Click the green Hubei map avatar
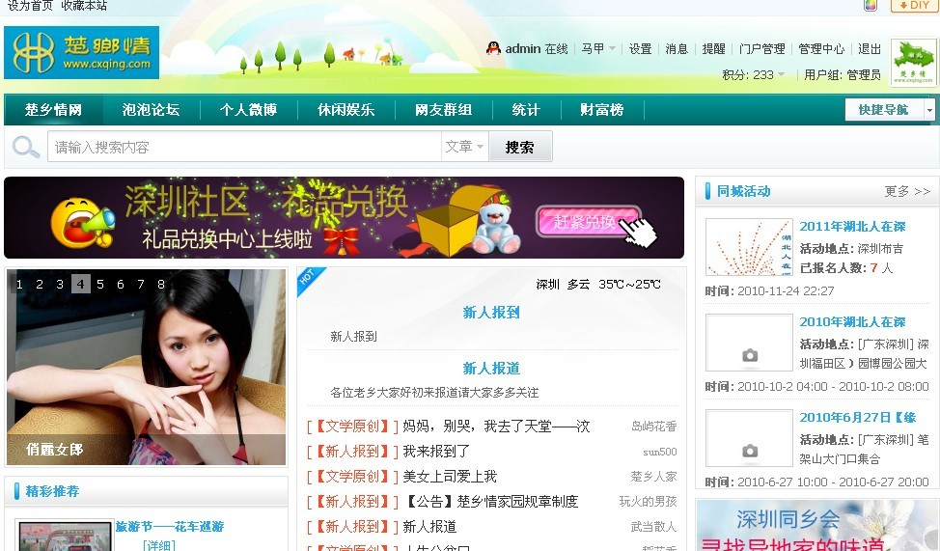This screenshot has height=551, width=940. pos(913,63)
